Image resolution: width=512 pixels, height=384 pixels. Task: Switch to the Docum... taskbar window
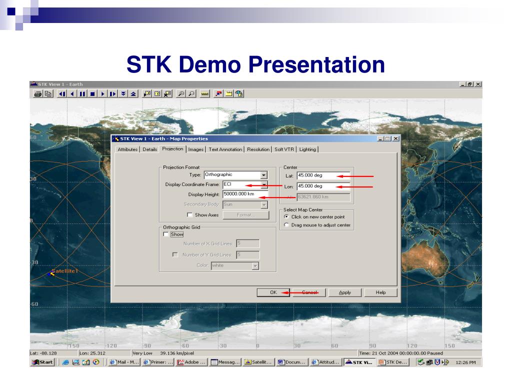point(292,362)
